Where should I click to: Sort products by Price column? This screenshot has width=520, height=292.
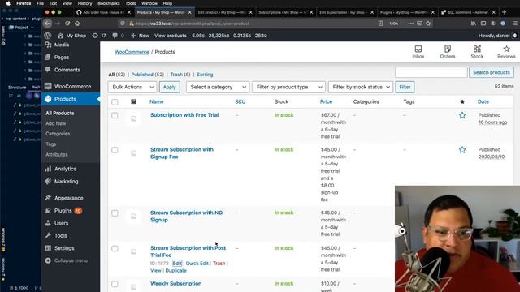tap(326, 101)
